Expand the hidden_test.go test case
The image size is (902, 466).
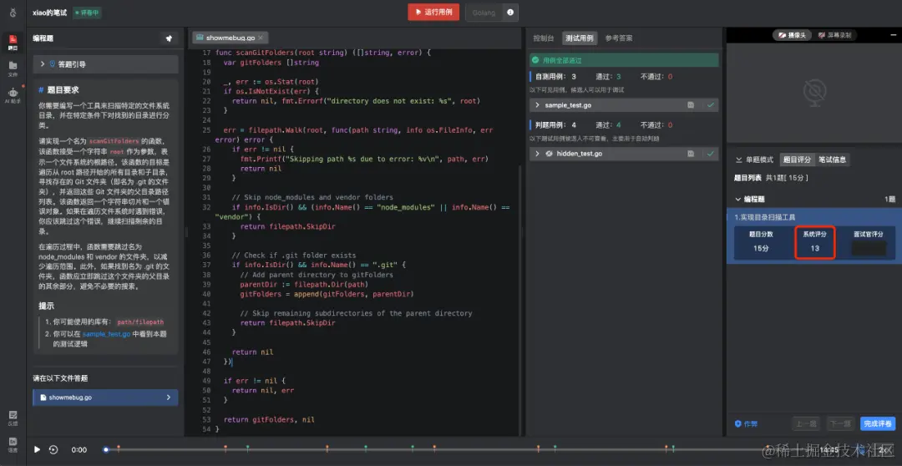pyautogui.click(x=537, y=154)
